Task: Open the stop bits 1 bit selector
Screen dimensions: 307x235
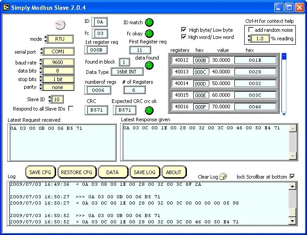Action: [x=58, y=79]
